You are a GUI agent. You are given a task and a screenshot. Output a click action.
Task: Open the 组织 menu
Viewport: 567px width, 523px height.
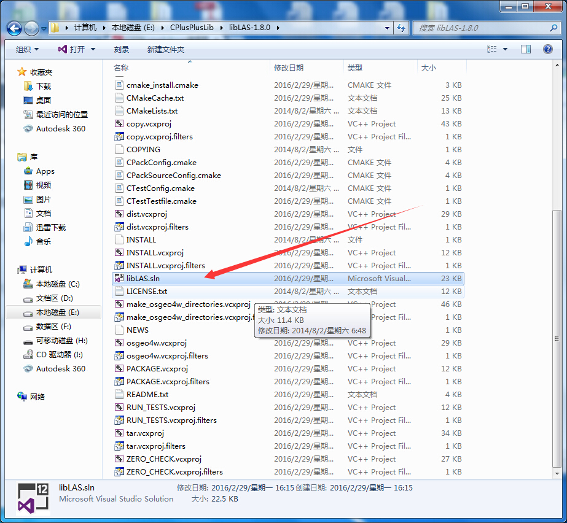27,50
